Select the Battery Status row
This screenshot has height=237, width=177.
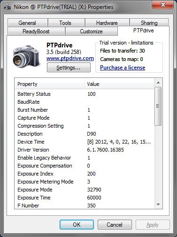coord(85,94)
